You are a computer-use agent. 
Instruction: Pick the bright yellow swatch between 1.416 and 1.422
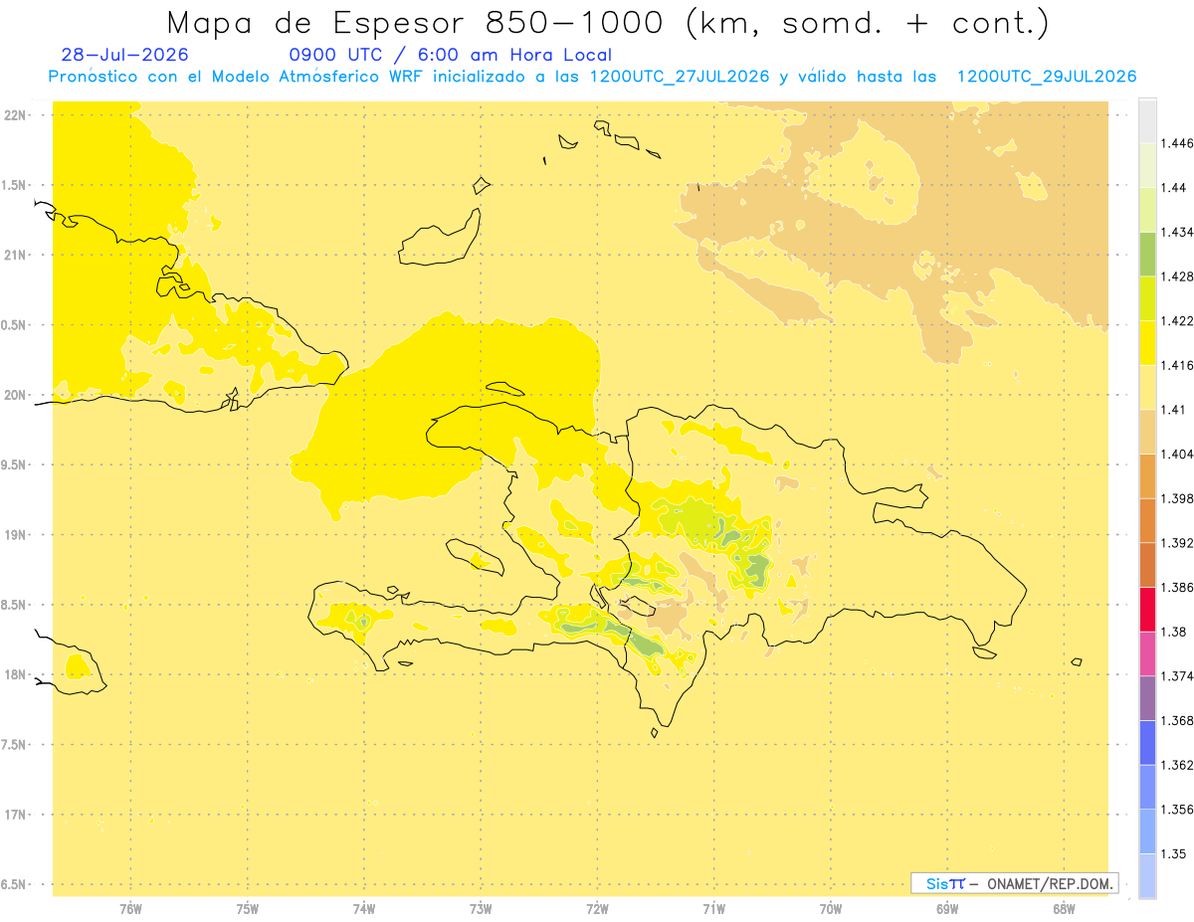click(x=1147, y=343)
